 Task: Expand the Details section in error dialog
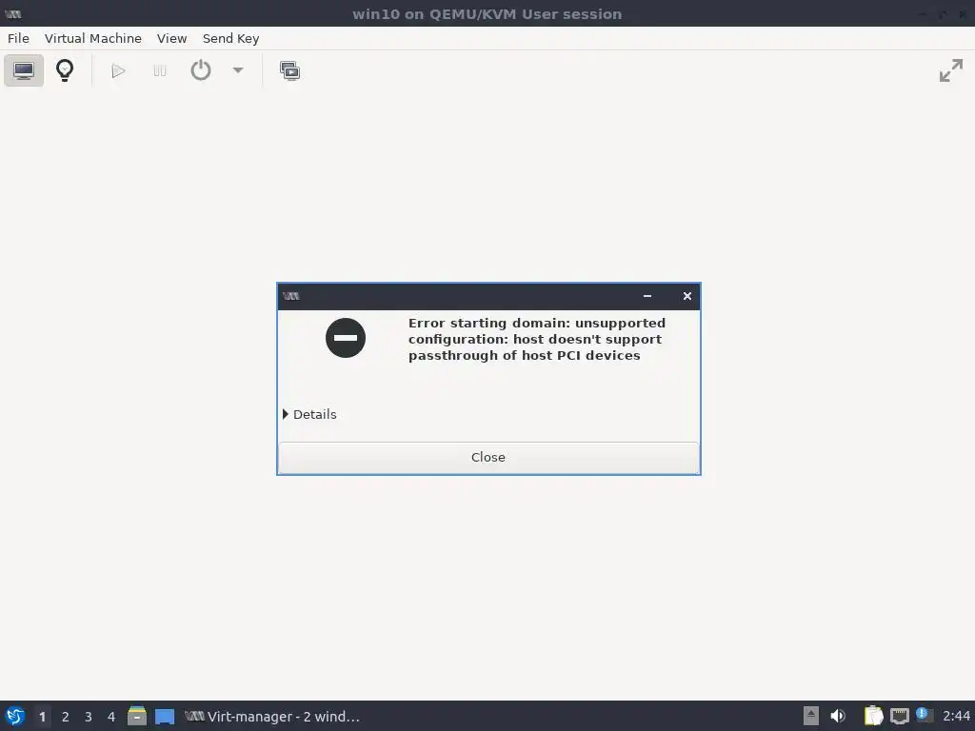click(x=309, y=414)
